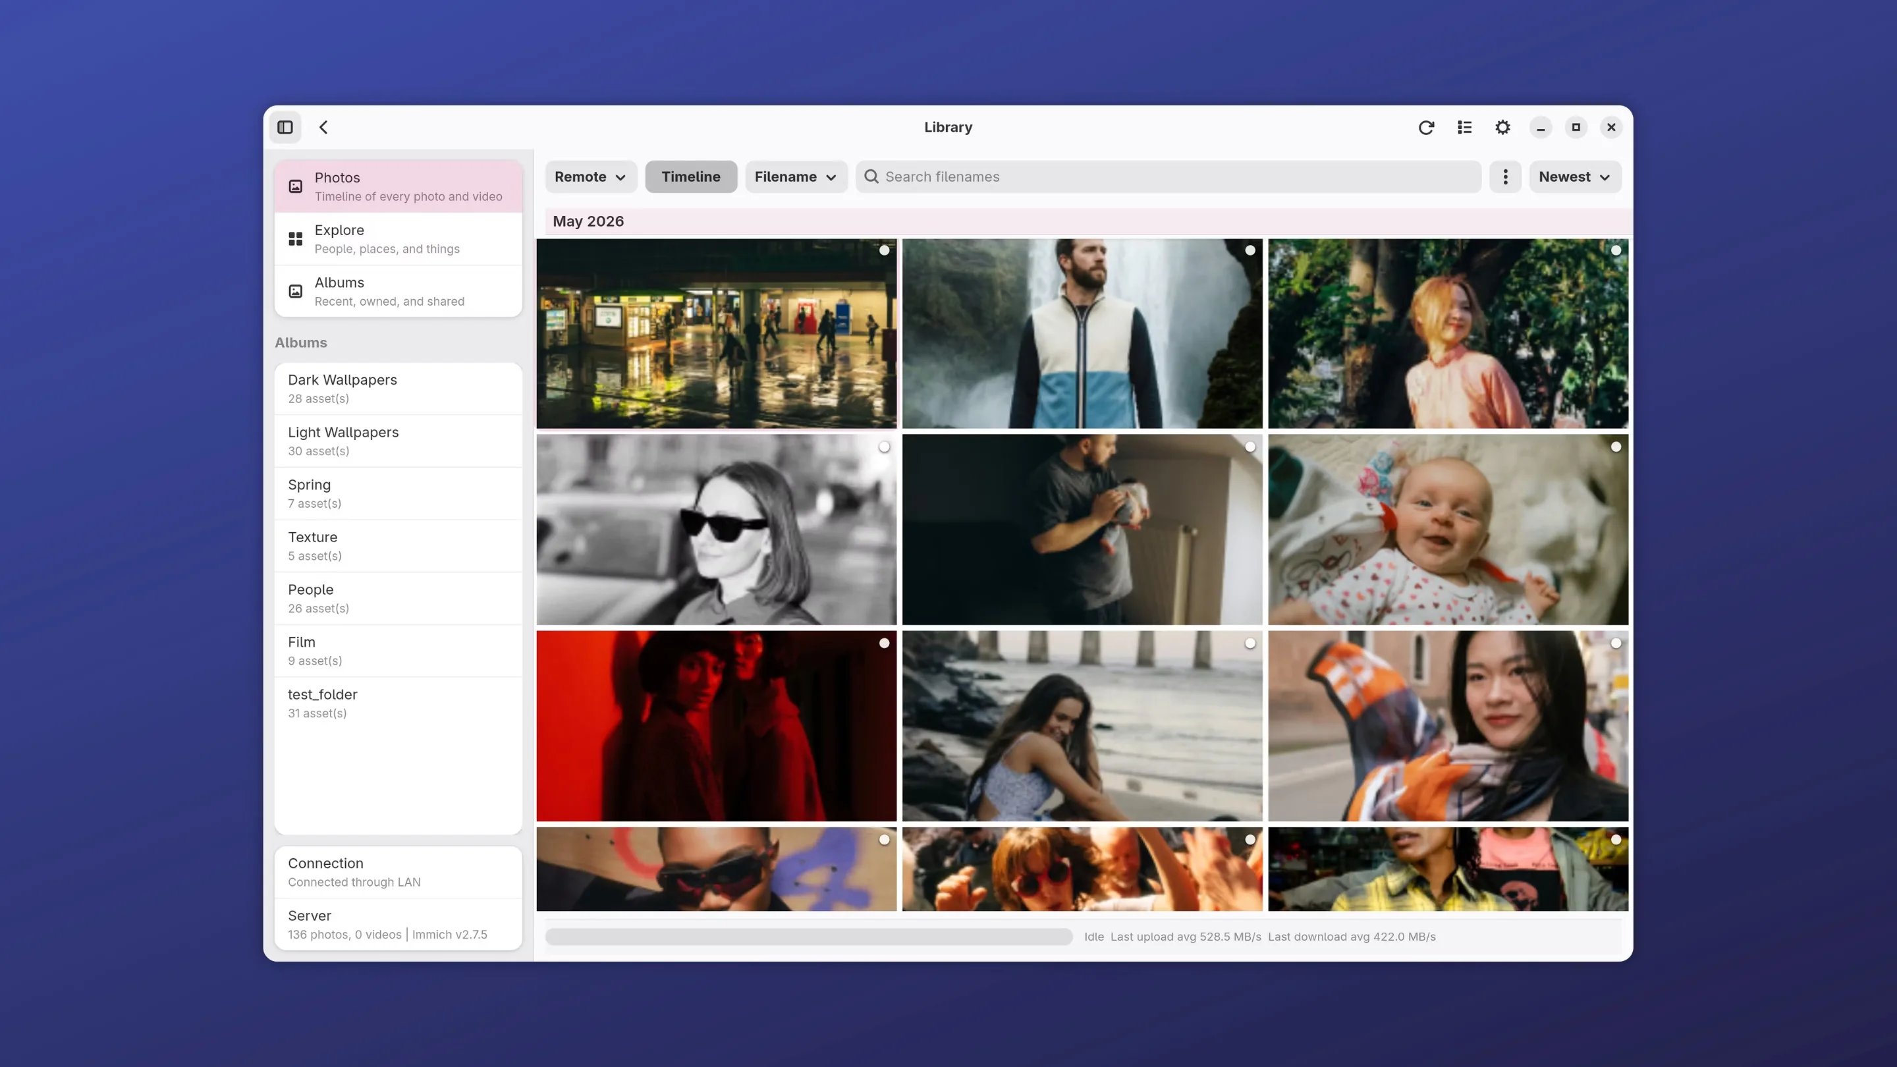Open the red-lit couple thumbnail
The width and height of the screenshot is (1897, 1067).
click(x=717, y=726)
